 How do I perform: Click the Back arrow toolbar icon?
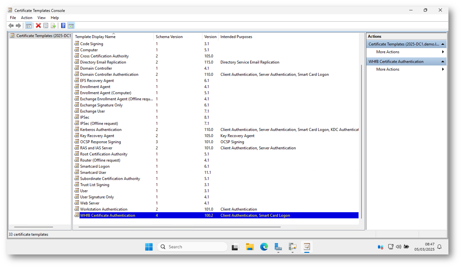point(11,25)
